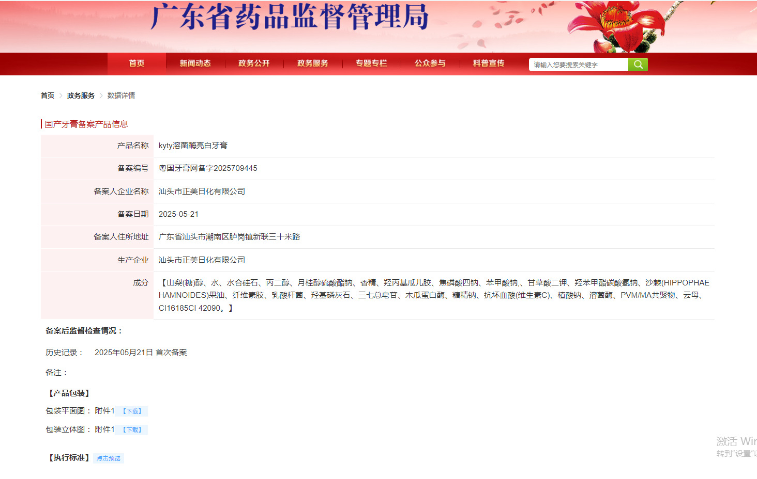Screen dimensions: 757x479
Task: Open the 科普宣传 navigation menu item
Action: point(488,63)
